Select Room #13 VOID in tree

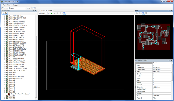pyautogui.click(x=13, y=20)
